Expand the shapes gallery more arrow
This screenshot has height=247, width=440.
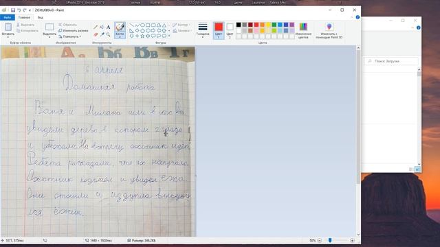(x=169, y=36)
